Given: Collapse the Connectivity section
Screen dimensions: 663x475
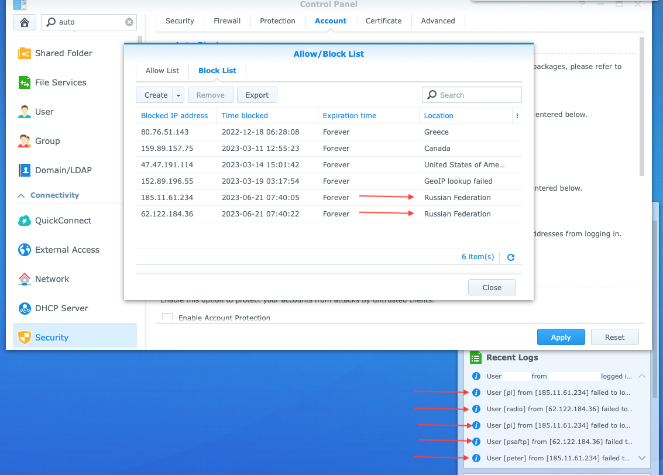Looking at the screenshot, I should pos(22,195).
